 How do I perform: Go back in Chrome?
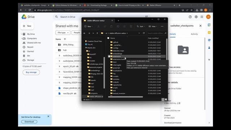click(21, 10)
